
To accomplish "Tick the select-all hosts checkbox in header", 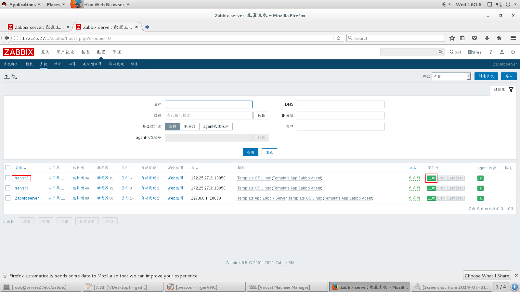I will 8,168.
